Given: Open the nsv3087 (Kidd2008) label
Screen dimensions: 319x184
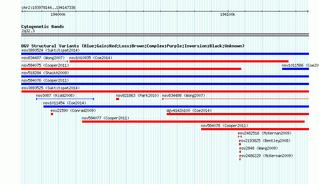Looking at the screenshot, I should 55,95.
